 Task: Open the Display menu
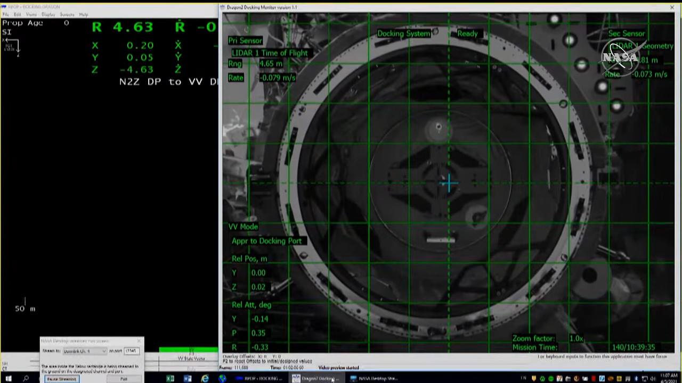point(48,14)
